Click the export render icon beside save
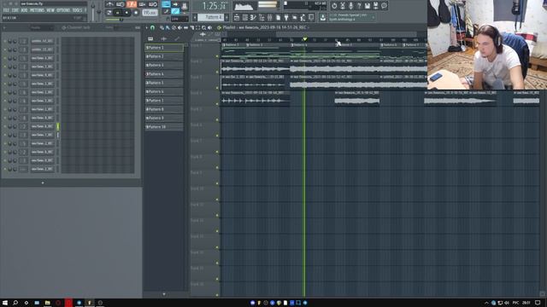 coord(376,6)
